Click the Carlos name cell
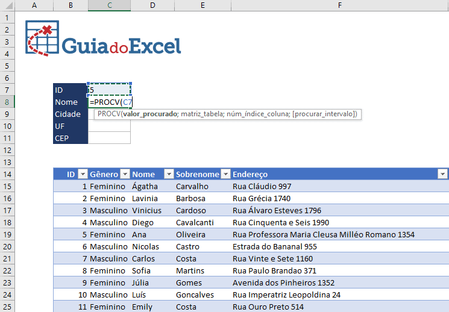This screenshot has width=449, height=312. pyautogui.click(x=152, y=258)
